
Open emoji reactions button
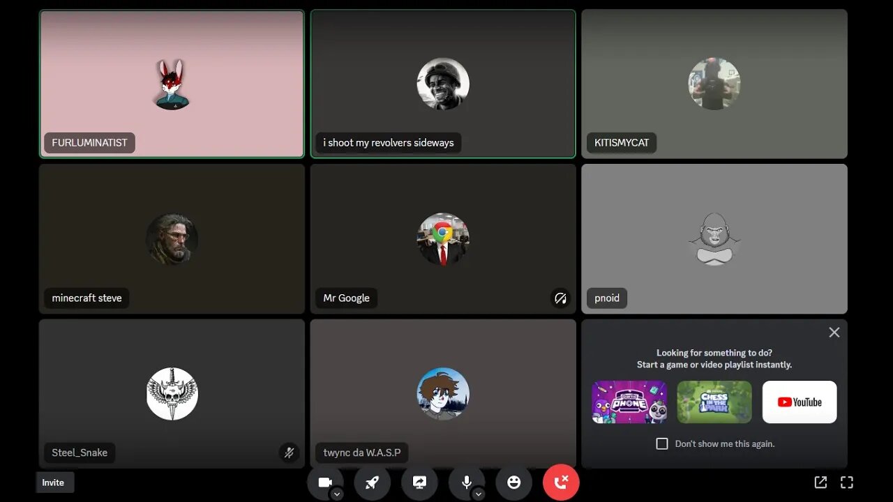514,482
